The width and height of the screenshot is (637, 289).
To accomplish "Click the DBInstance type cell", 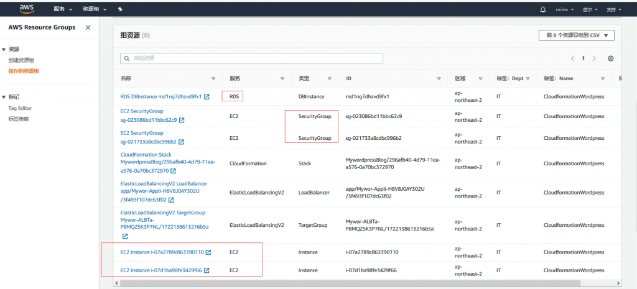I will pos(311,96).
